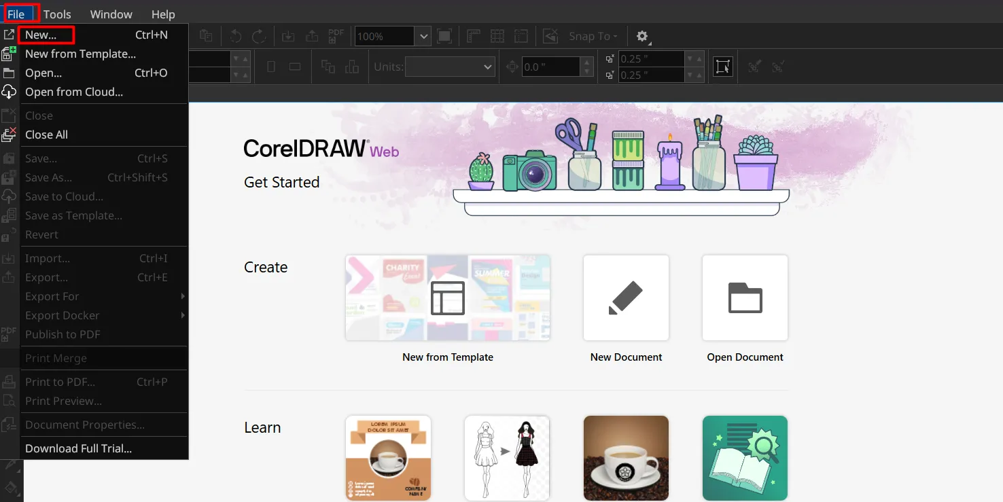Viewport: 1003px width, 502px height.
Task: Open the Tools menu
Action: point(57,14)
